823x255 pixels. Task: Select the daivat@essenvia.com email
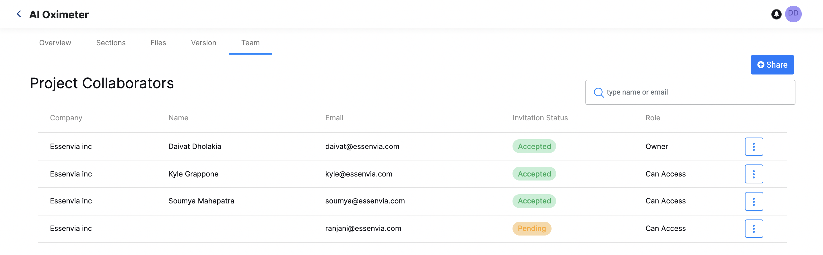tap(362, 146)
